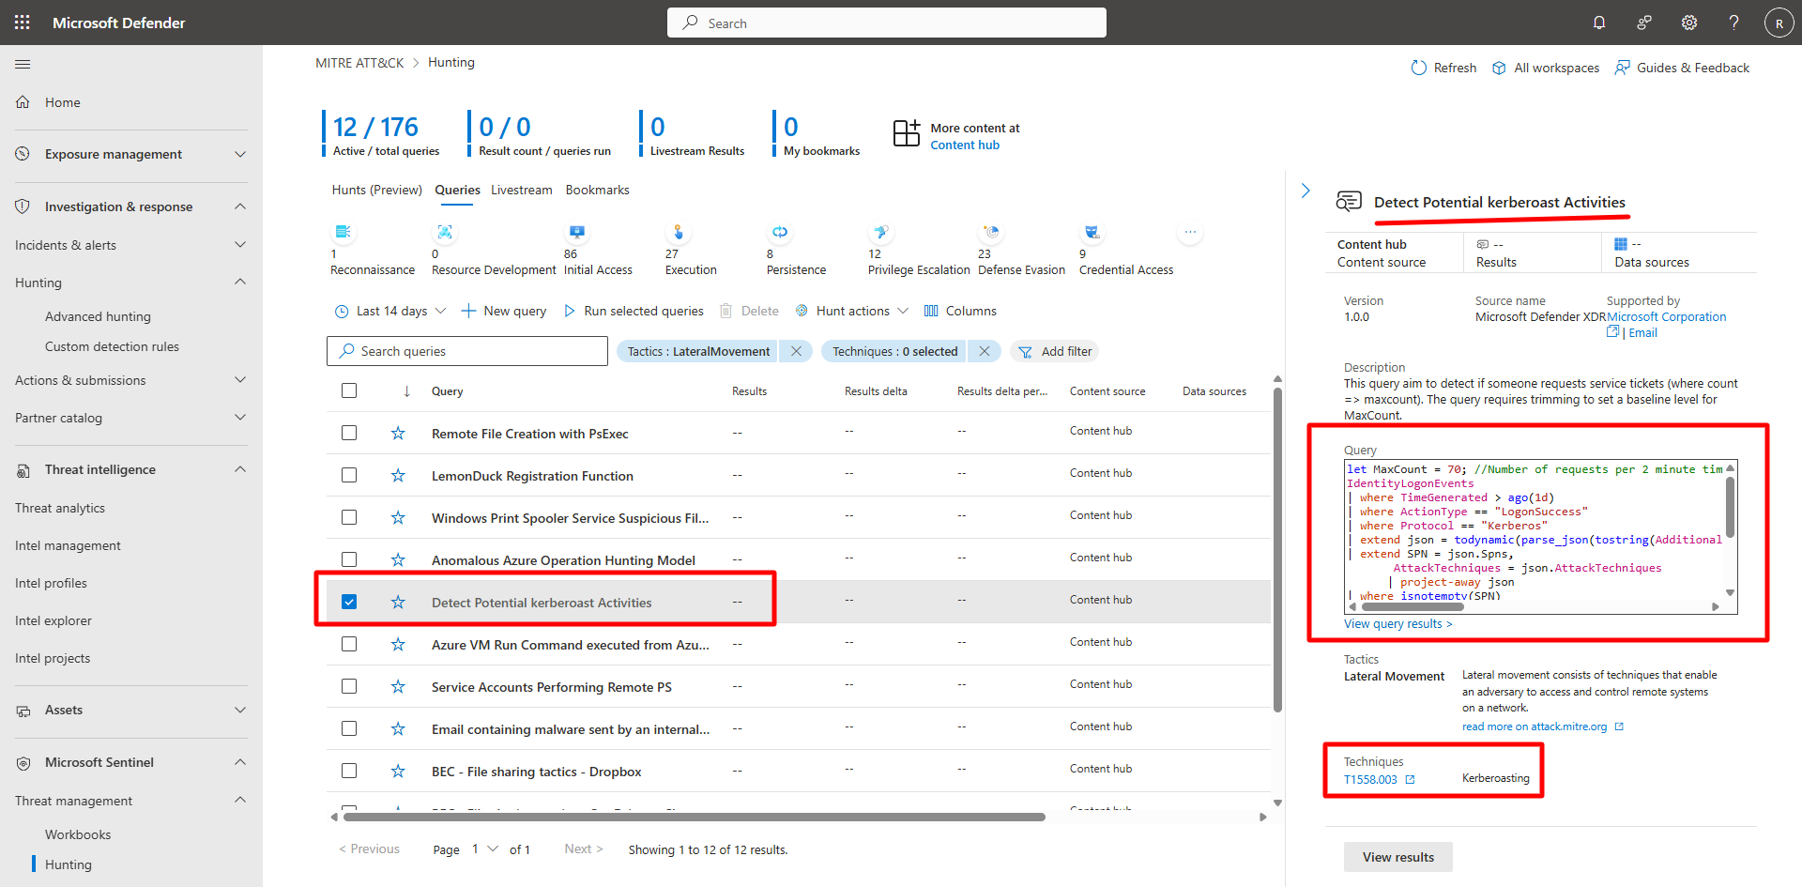Select the Execution tactic icon
This screenshot has height=887, width=1802.
(x=679, y=232)
